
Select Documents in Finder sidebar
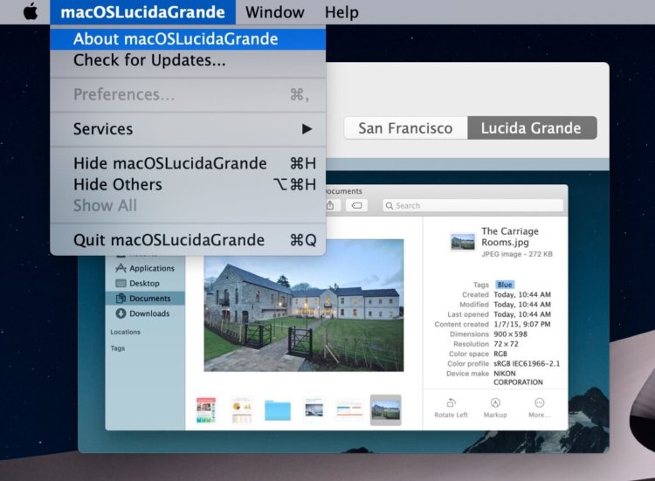[144, 299]
